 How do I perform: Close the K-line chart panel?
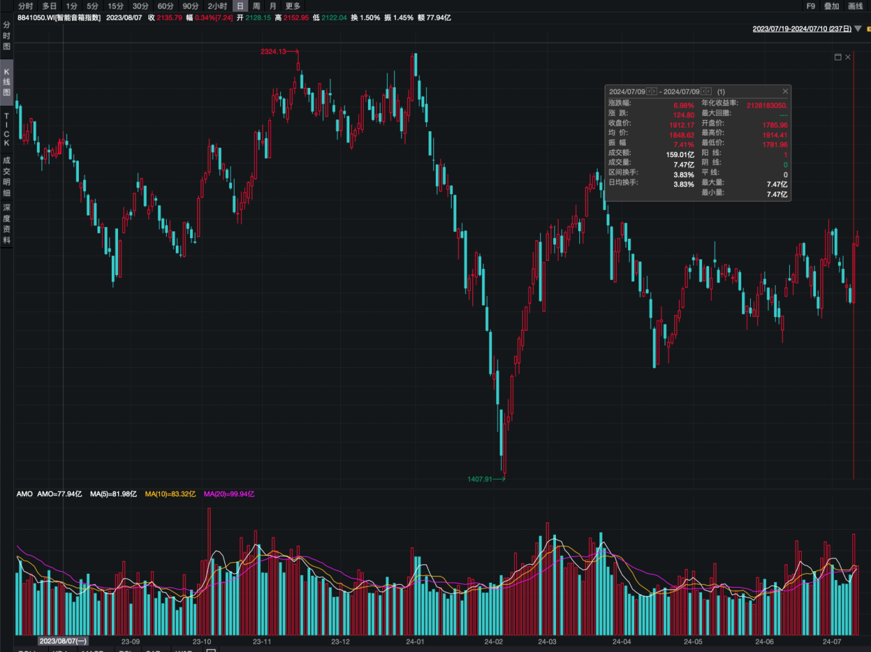848,57
